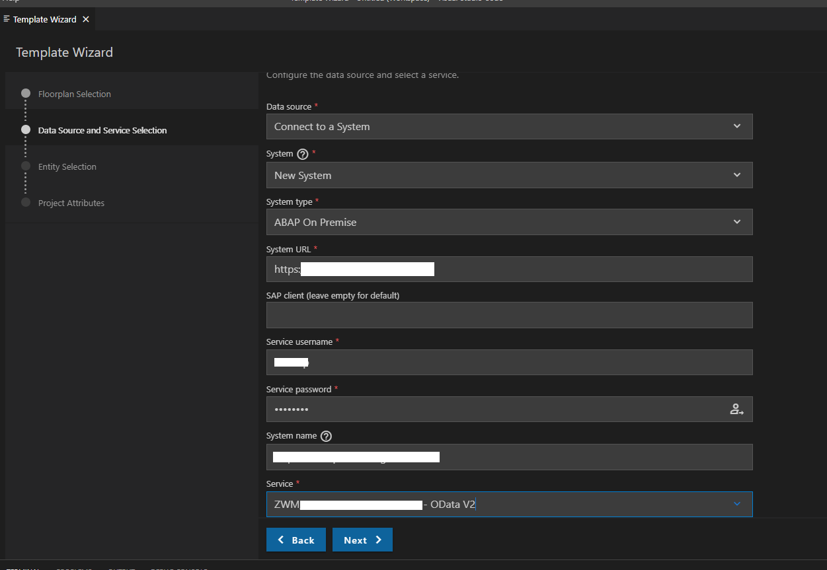Open the System type dropdown
The height and width of the screenshot is (570, 827).
pos(508,223)
